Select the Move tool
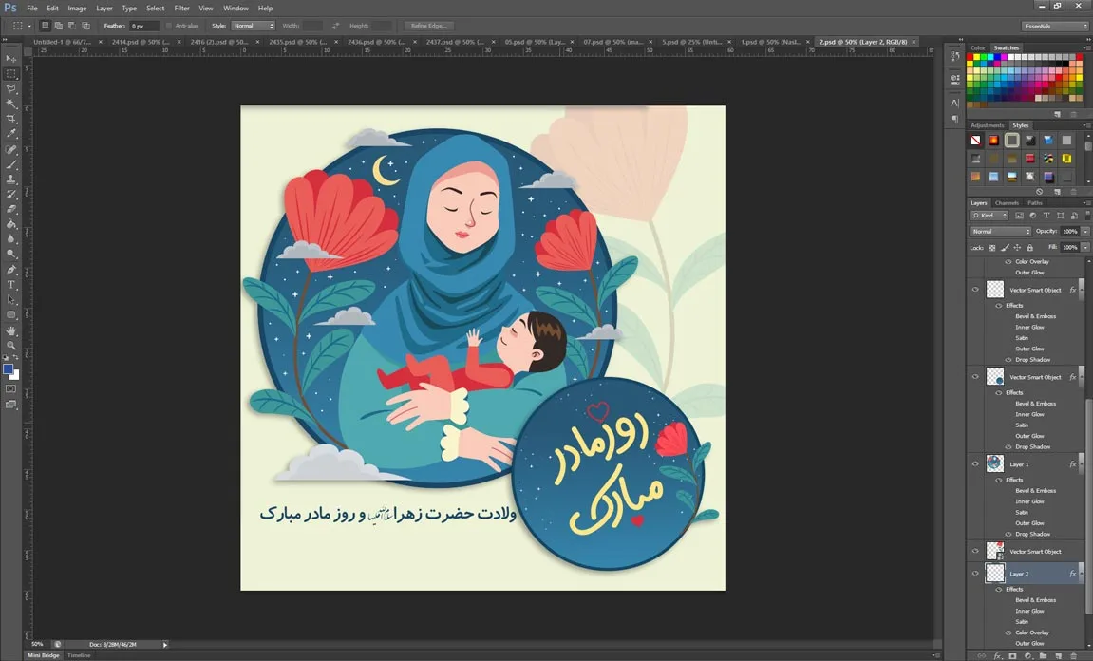This screenshot has height=661, width=1093. coord(11,59)
